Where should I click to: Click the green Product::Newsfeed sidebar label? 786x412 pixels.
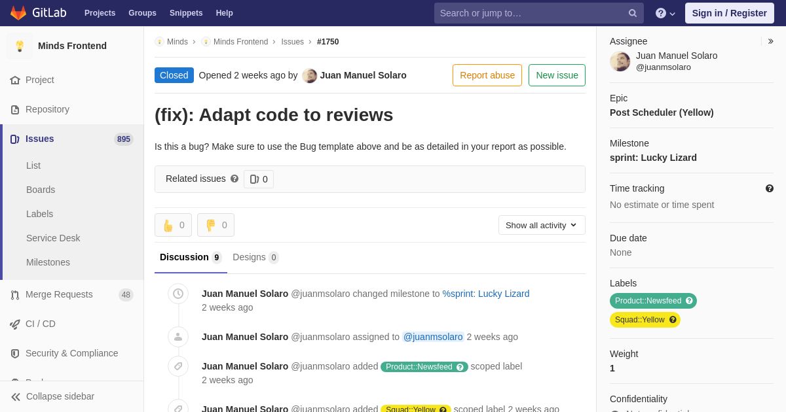pos(648,301)
